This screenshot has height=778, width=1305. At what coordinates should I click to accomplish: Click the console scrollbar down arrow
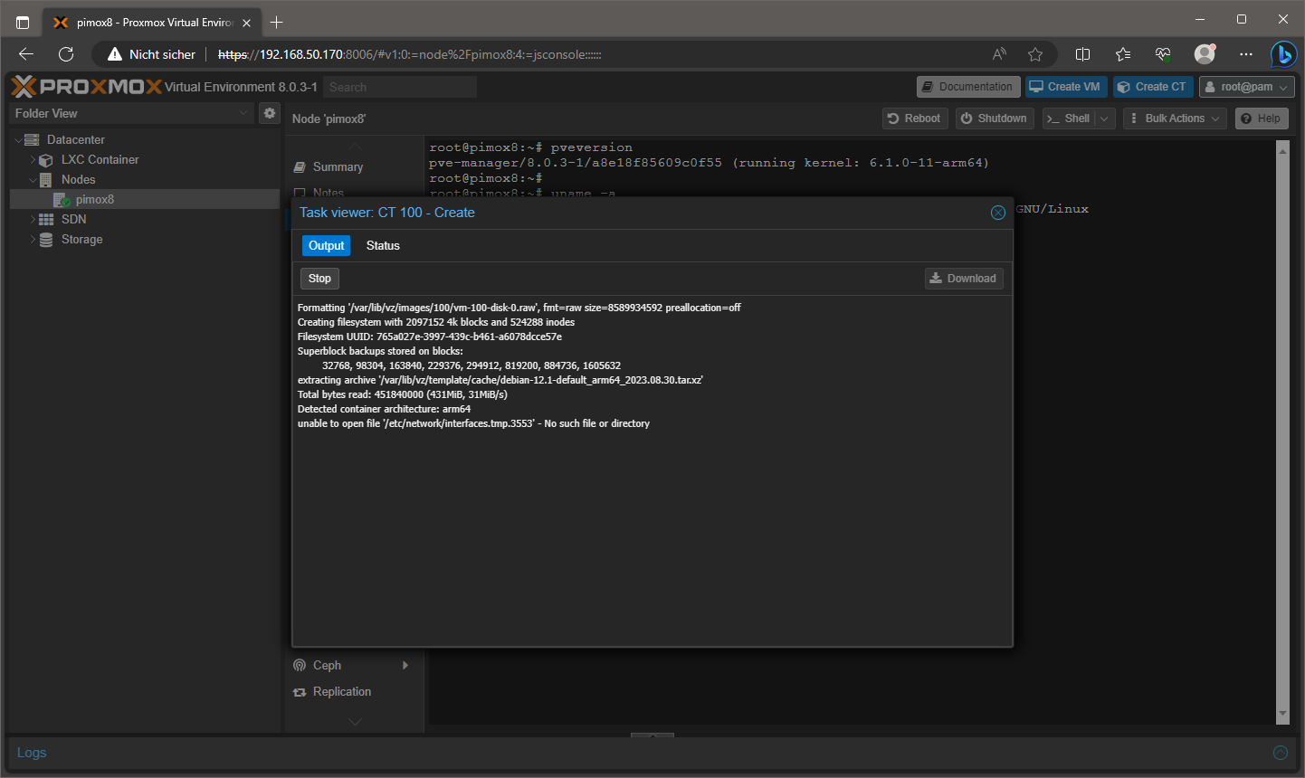click(1282, 714)
